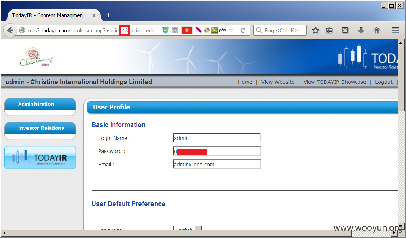Screen dimensions: 406x238
Task: Click the 'Password :' label
Action: click(112, 151)
